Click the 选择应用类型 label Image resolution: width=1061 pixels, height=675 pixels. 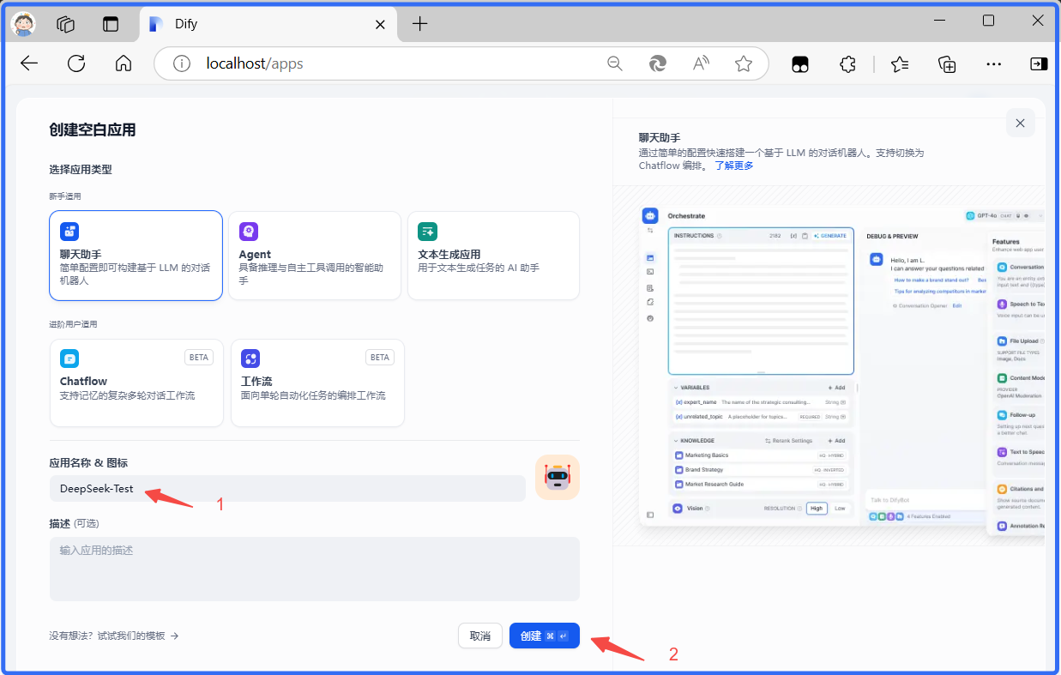pyautogui.click(x=81, y=170)
